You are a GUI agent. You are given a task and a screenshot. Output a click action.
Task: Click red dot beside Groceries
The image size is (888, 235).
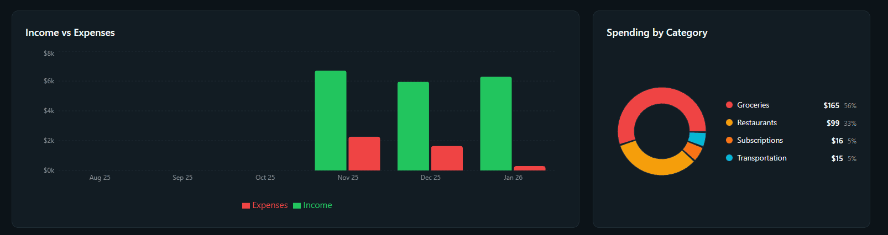point(729,105)
